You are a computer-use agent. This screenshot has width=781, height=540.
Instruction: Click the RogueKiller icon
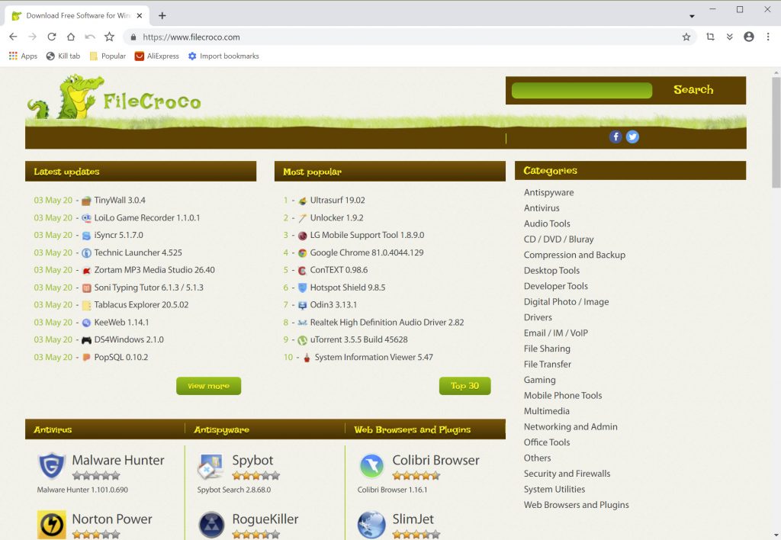point(211,525)
